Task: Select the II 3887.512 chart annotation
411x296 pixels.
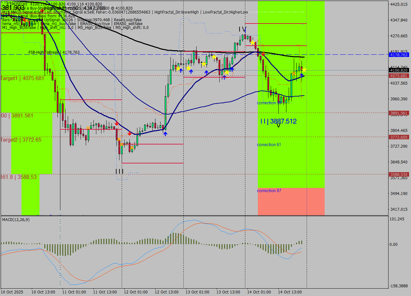Action: tap(278, 121)
